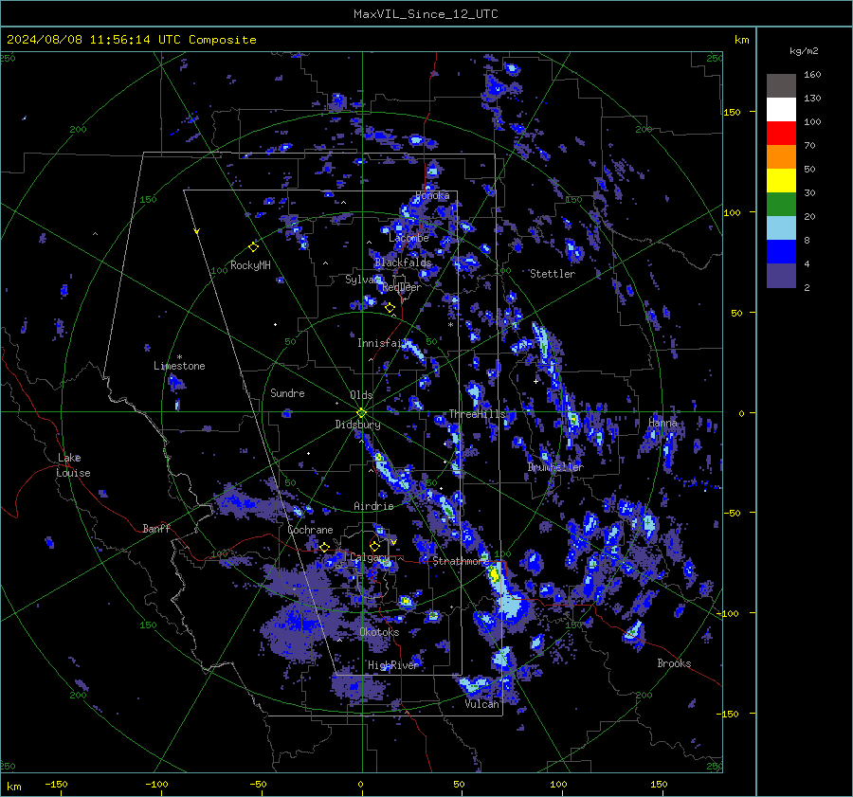Viewport: 853px width, 797px height.
Task: Pick the yellow diamond marker below Cochrane
Action: click(324, 547)
